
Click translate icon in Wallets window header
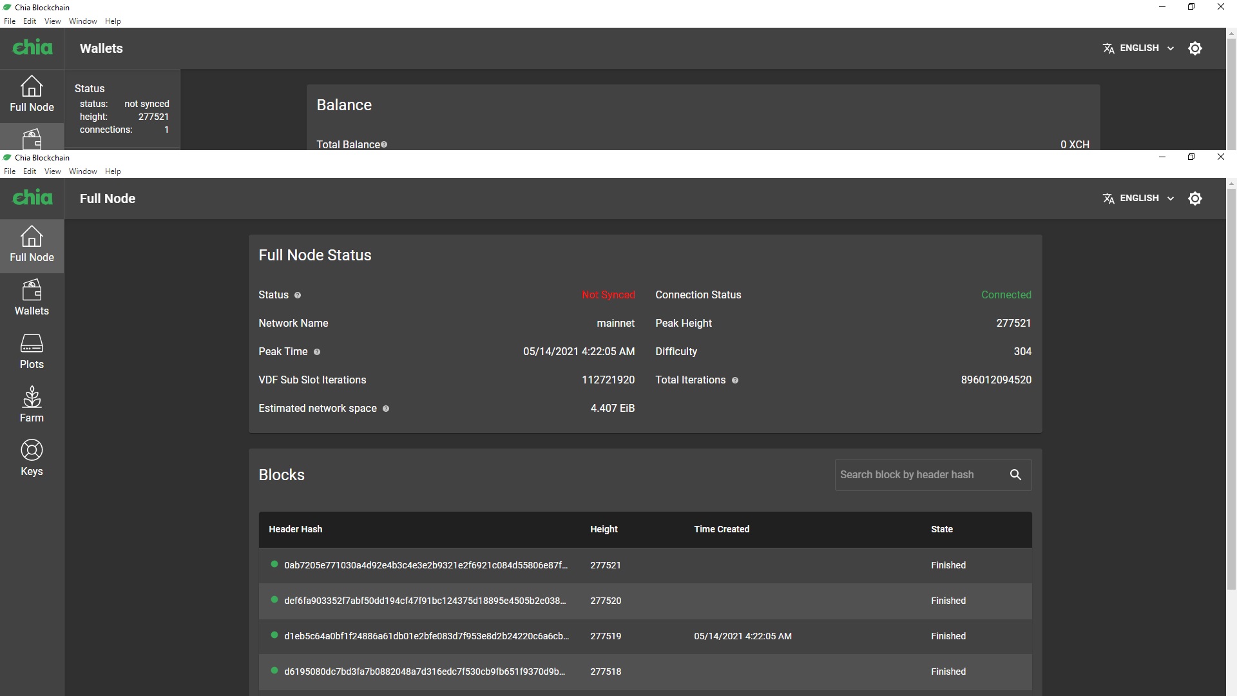pyautogui.click(x=1108, y=48)
